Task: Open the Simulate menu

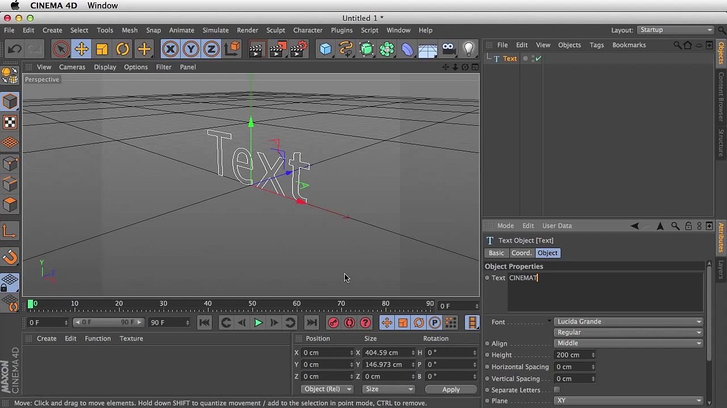Action: coord(215,30)
